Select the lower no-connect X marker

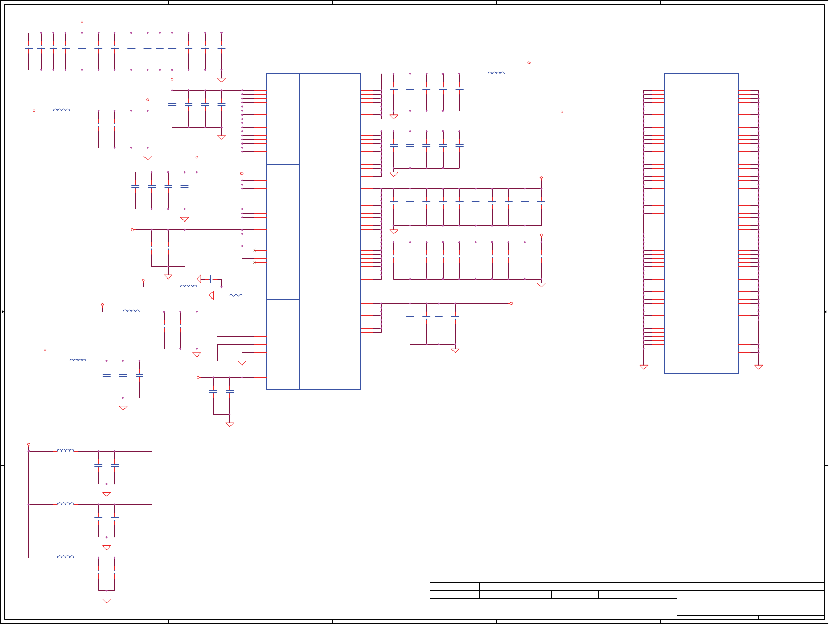pos(255,262)
